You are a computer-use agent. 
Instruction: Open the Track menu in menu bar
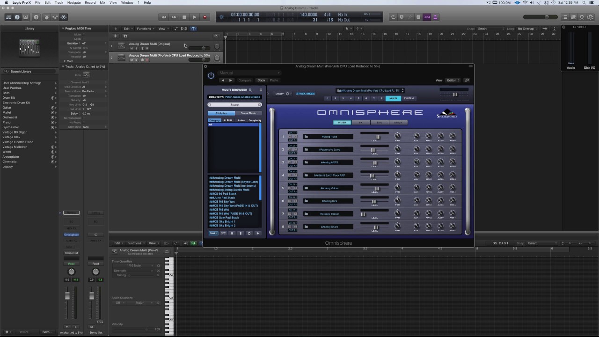coord(59,2)
